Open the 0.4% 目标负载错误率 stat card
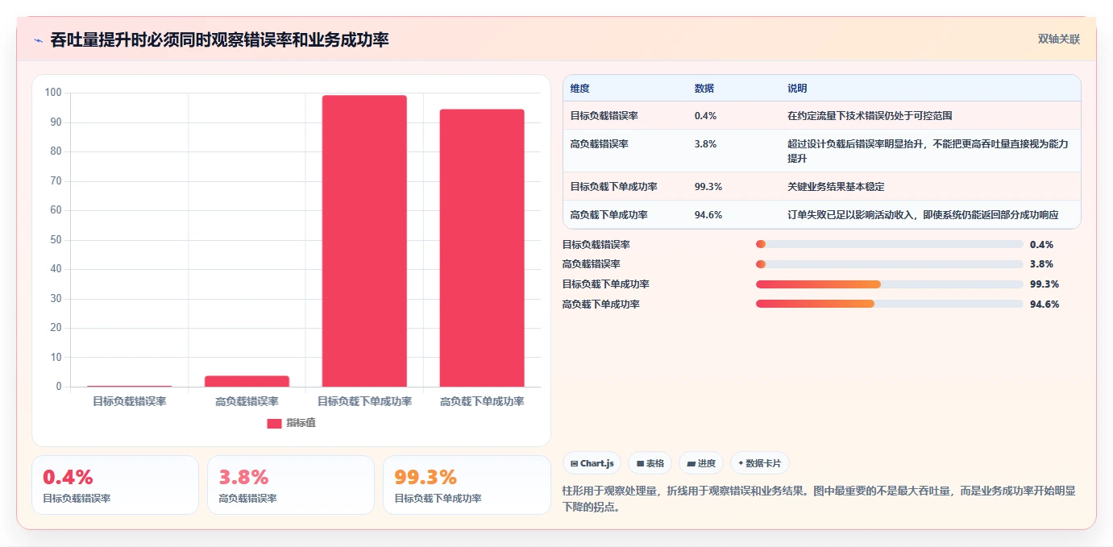The image size is (1113, 547). click(x=115, y=485)
